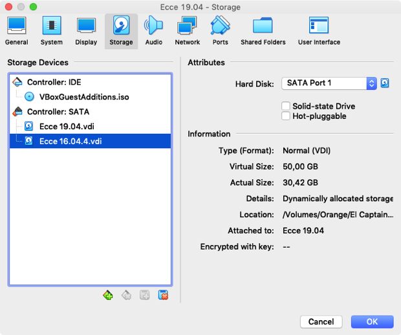Click the 50,00 GB virtual size value

click(x=300, y=166)
